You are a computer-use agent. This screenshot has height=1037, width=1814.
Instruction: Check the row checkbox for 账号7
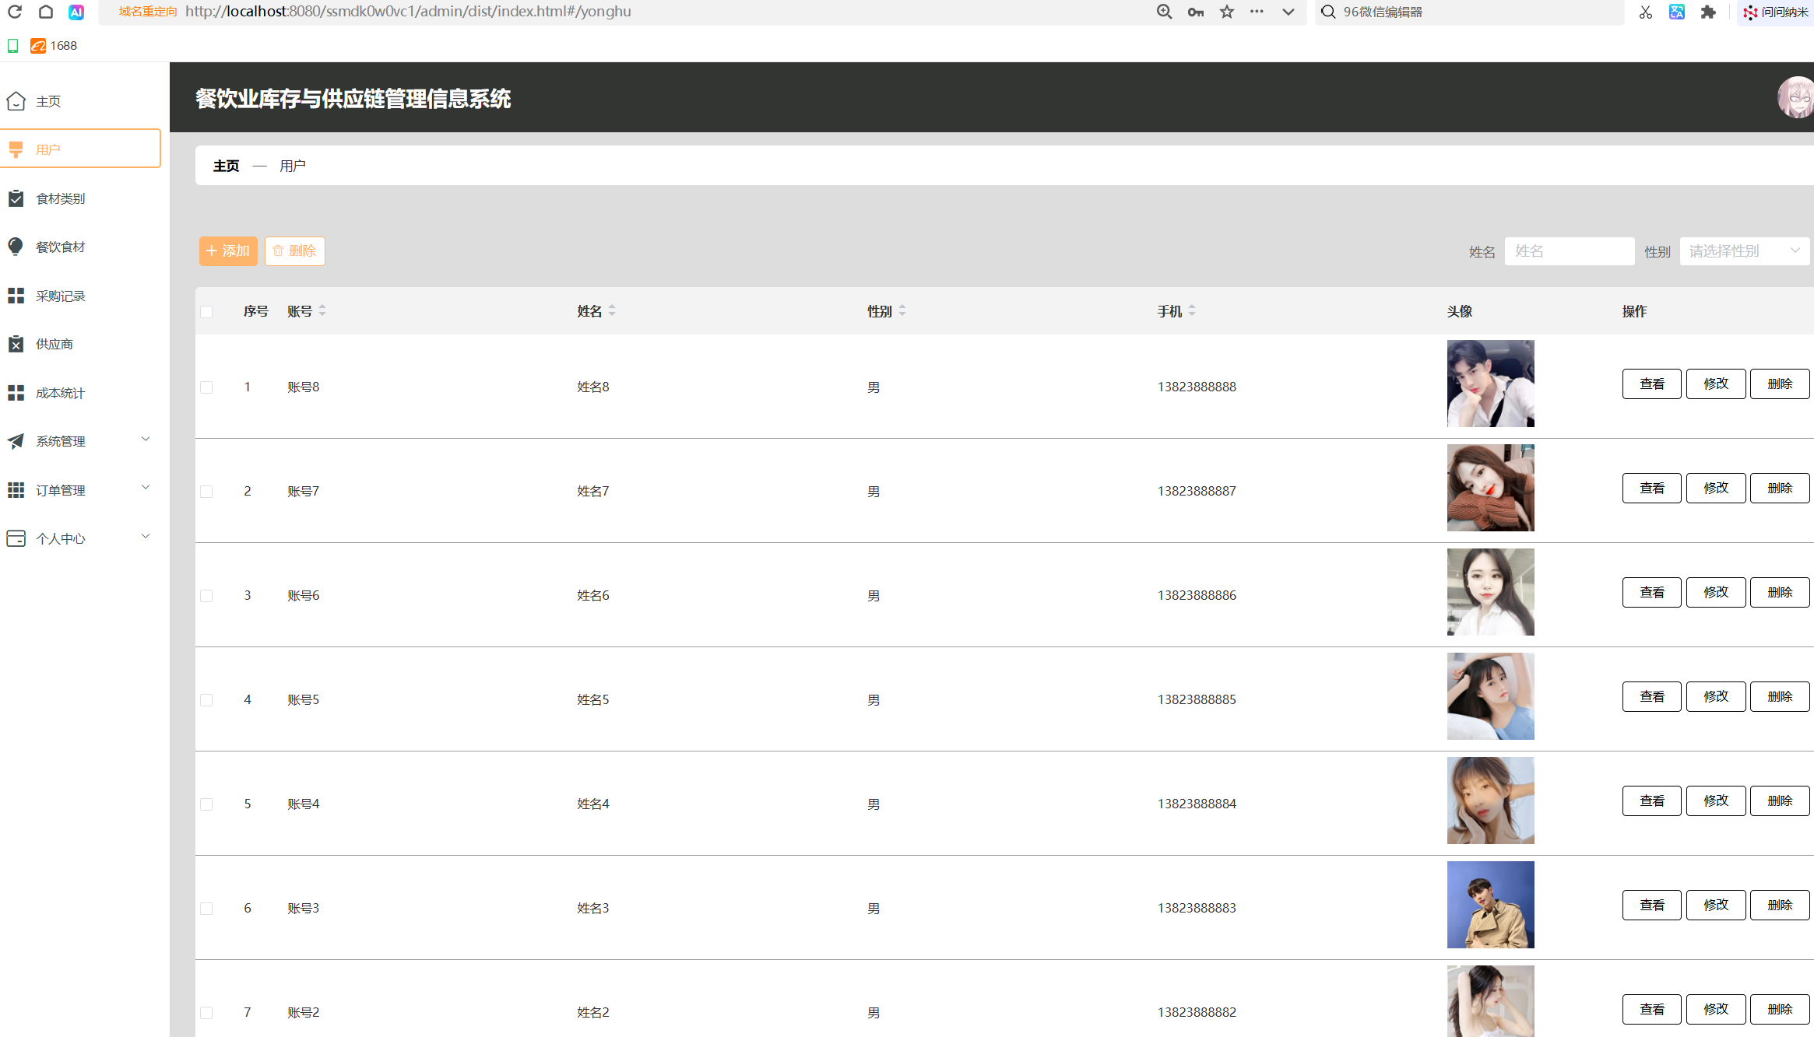(206, 492)
